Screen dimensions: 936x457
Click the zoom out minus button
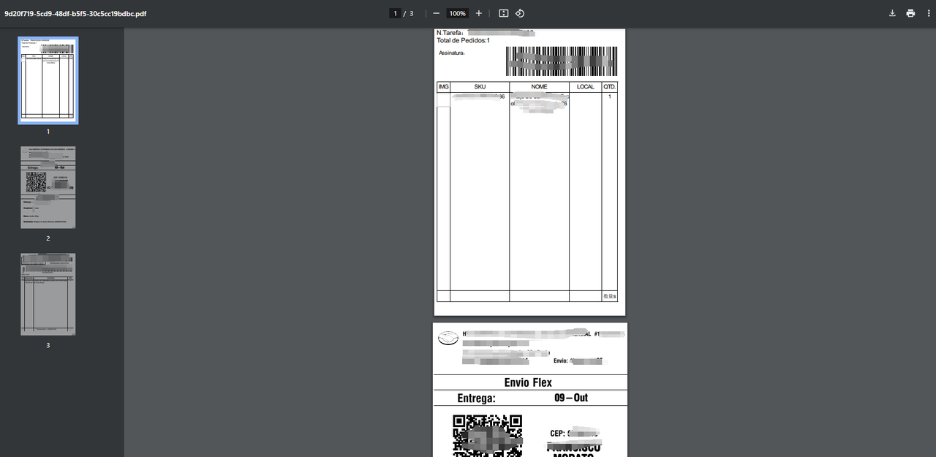pyautogui.click(x=437, y=13)
